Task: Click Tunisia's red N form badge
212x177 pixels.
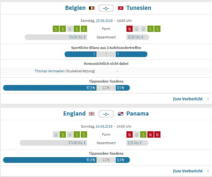Action: click(130, 29)
